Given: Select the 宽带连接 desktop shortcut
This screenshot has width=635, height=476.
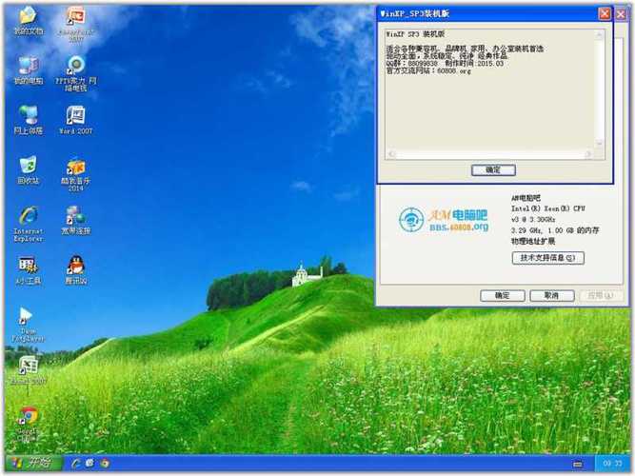Looking at the screenshot, I should 76,220.
